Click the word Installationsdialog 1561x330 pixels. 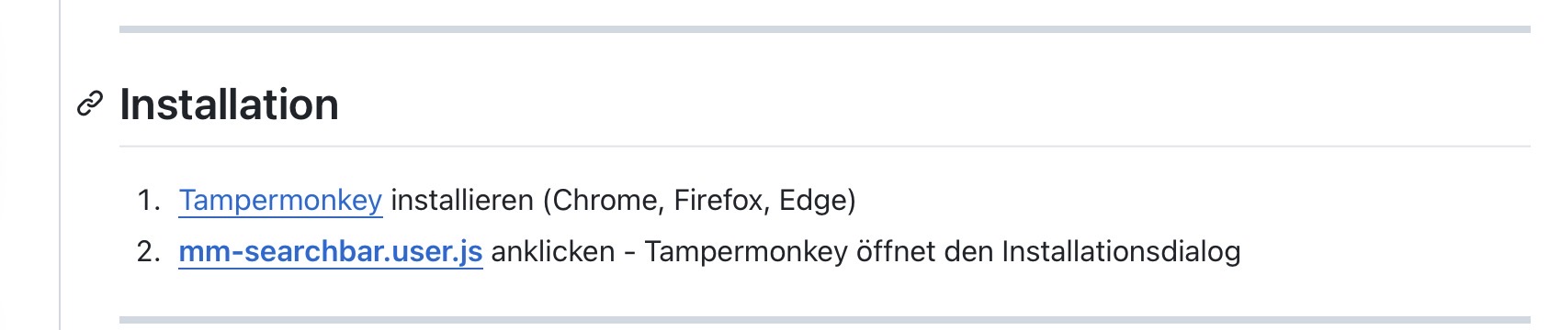coord(1121,251)
